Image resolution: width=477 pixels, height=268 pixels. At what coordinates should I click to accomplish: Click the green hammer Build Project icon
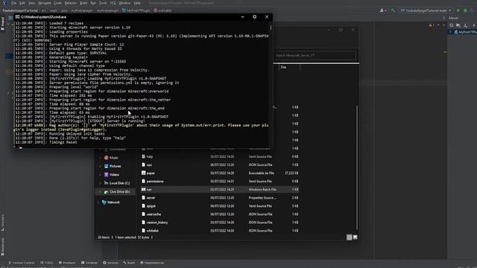click(x=393, y=10)
